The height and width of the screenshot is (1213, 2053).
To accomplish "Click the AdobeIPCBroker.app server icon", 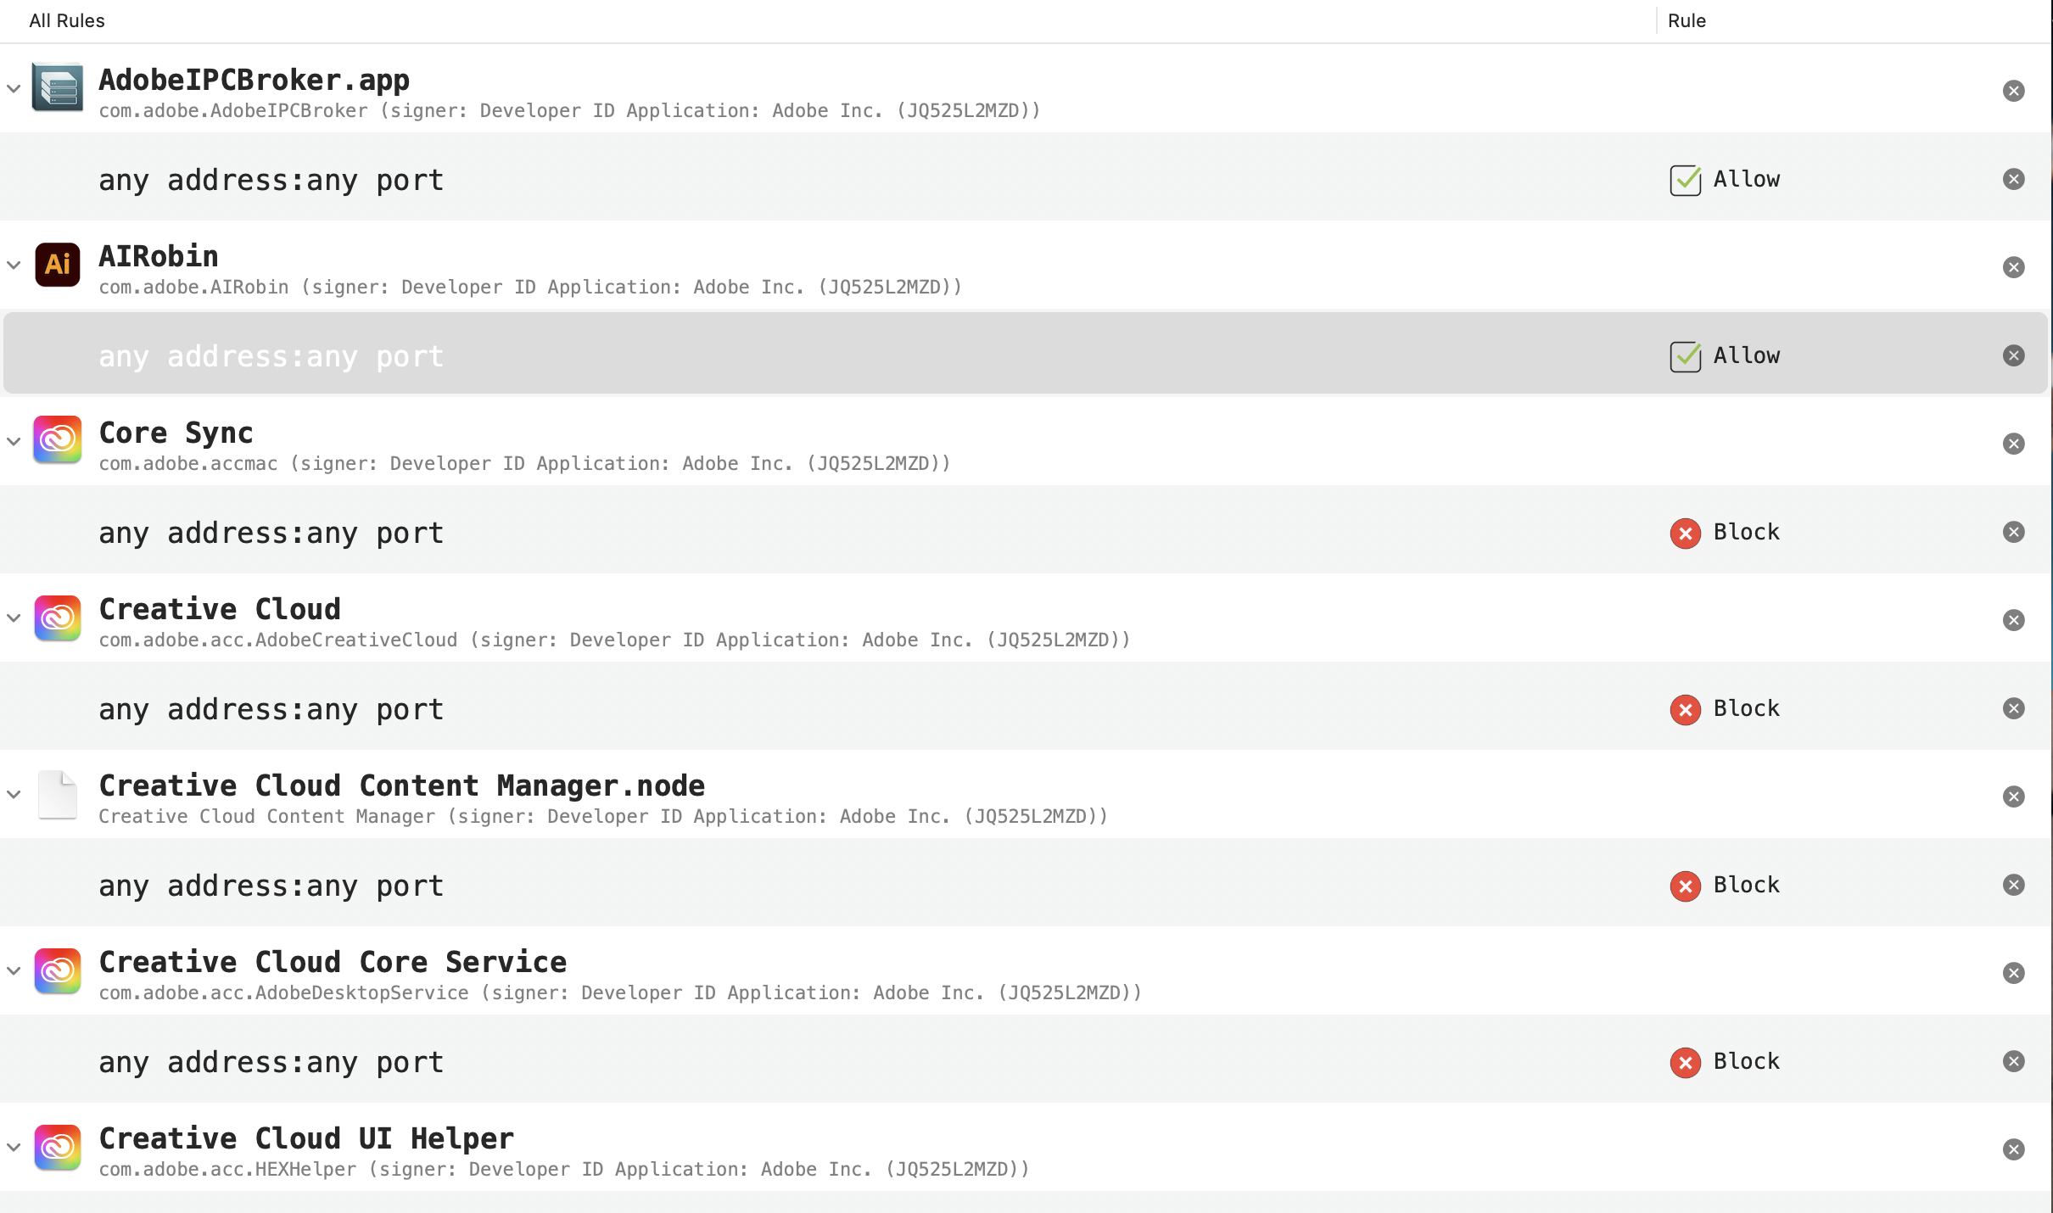I will tap(58, 87).
